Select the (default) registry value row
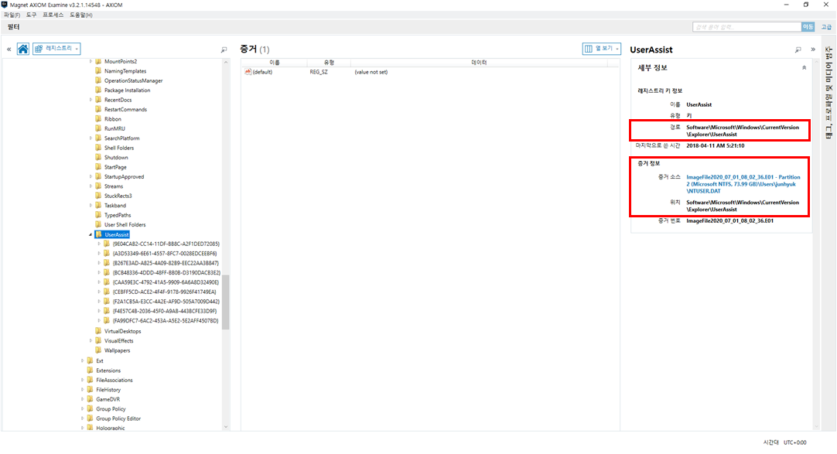The width and height of the screenshot is (837, 454). pos(429,72)
